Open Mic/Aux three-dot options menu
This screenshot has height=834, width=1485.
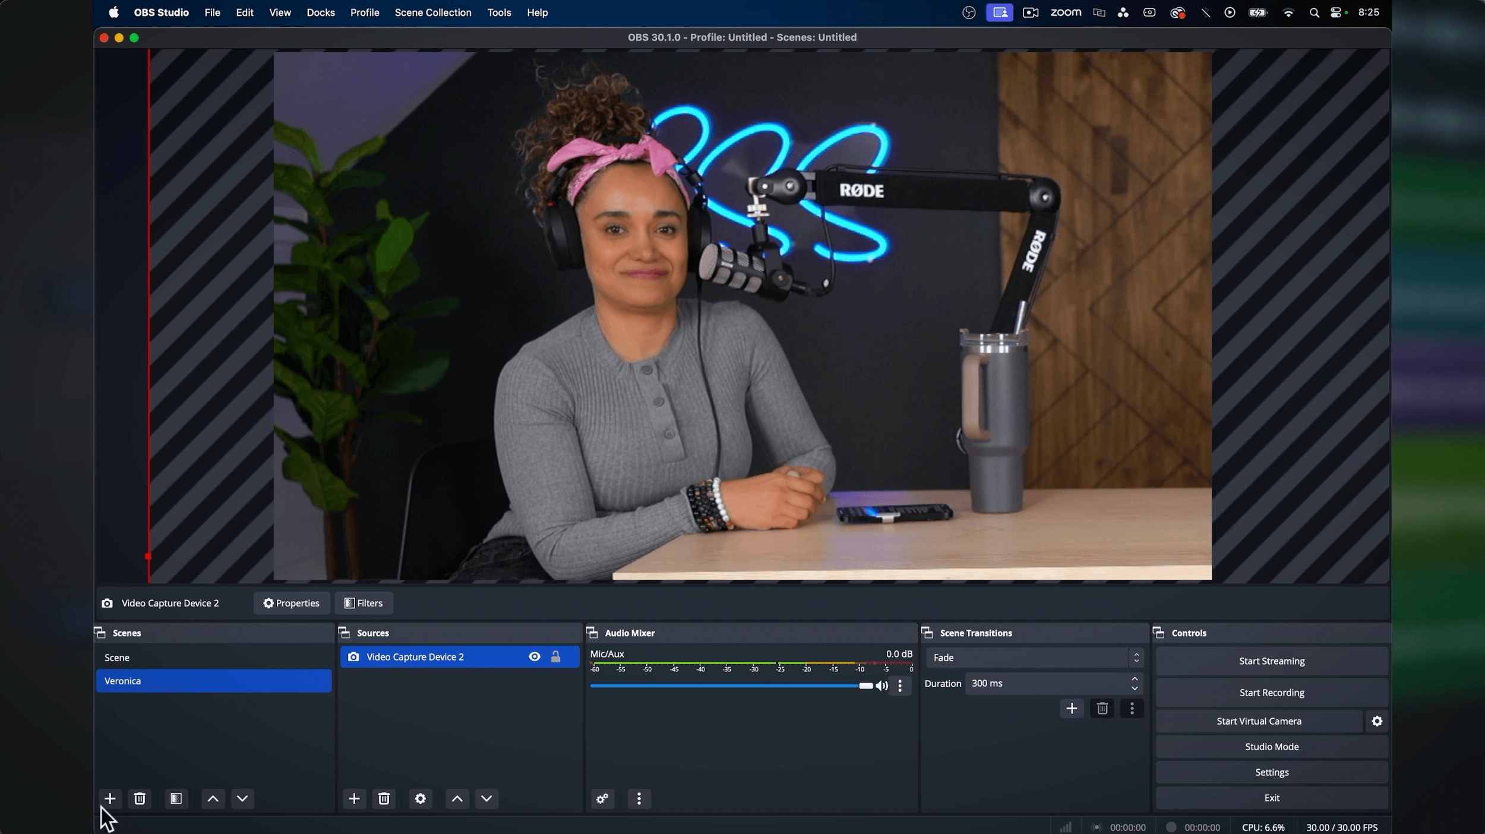901,686
